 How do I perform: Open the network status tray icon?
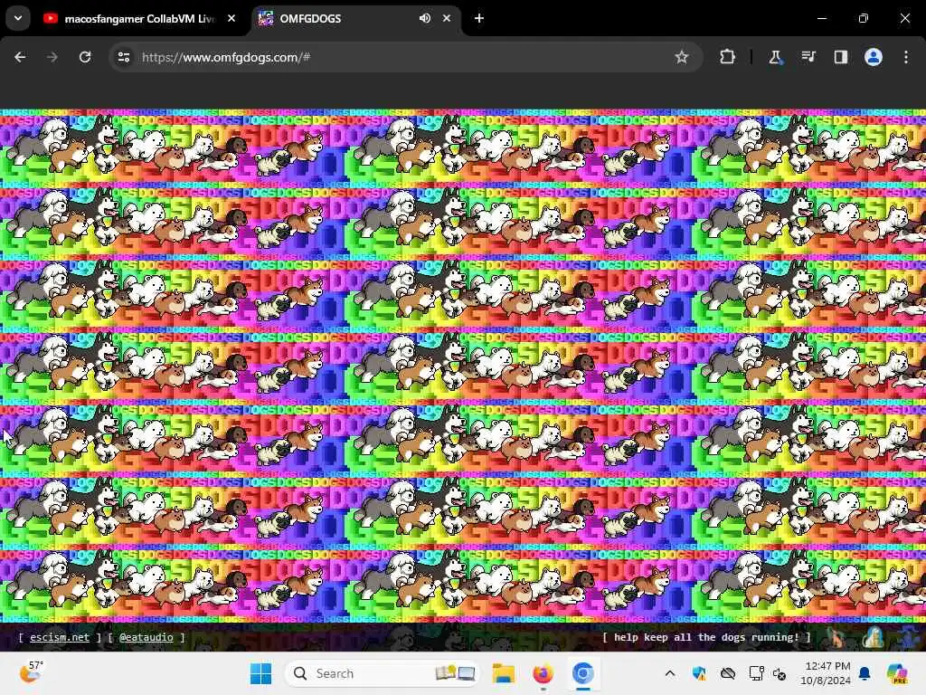[757, 673]
